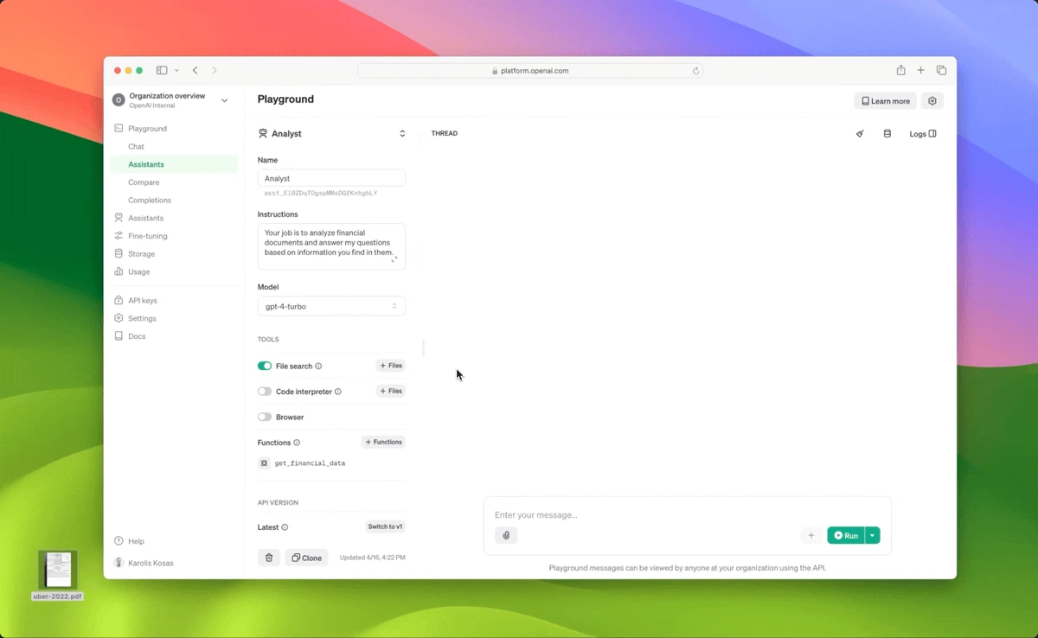Click the clear thread broom icon
This screenshot has width=1038, height=638.
pos(860,134)
